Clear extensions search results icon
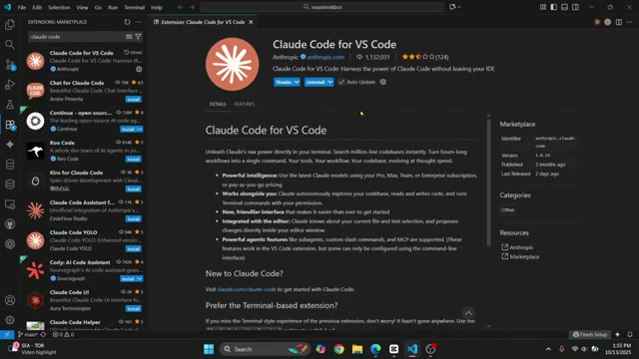 [129, 37]
